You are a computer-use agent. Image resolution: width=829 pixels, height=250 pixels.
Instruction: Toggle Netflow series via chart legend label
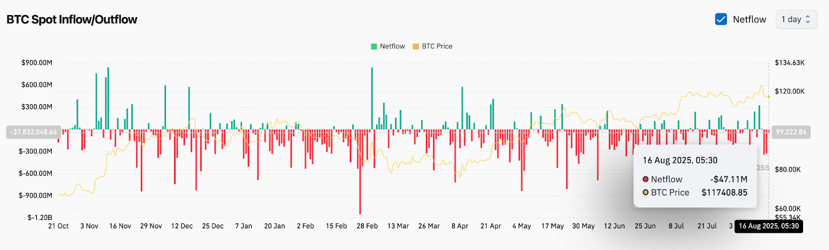[x=392, y=46]
